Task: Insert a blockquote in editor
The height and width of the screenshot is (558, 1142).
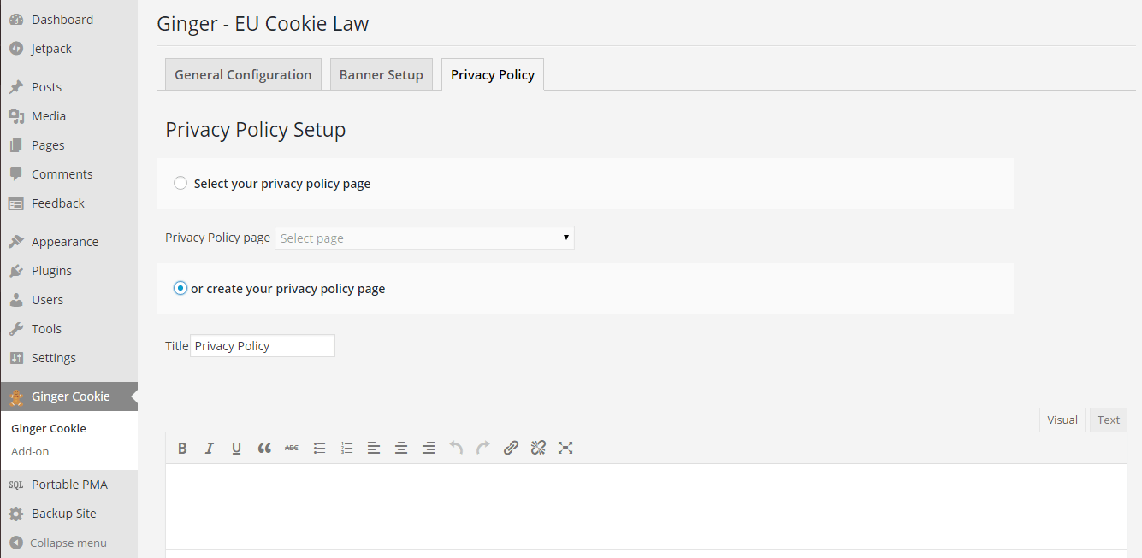Action: (x=264, y=448)
